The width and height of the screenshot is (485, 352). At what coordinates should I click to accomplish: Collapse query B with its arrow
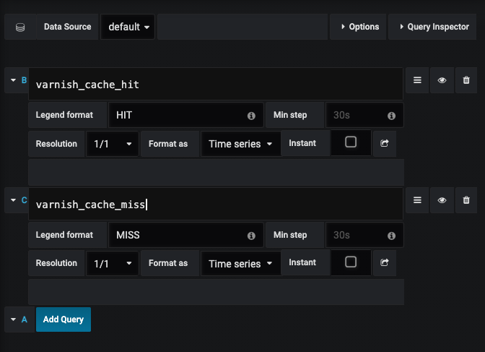click(13, 80)
